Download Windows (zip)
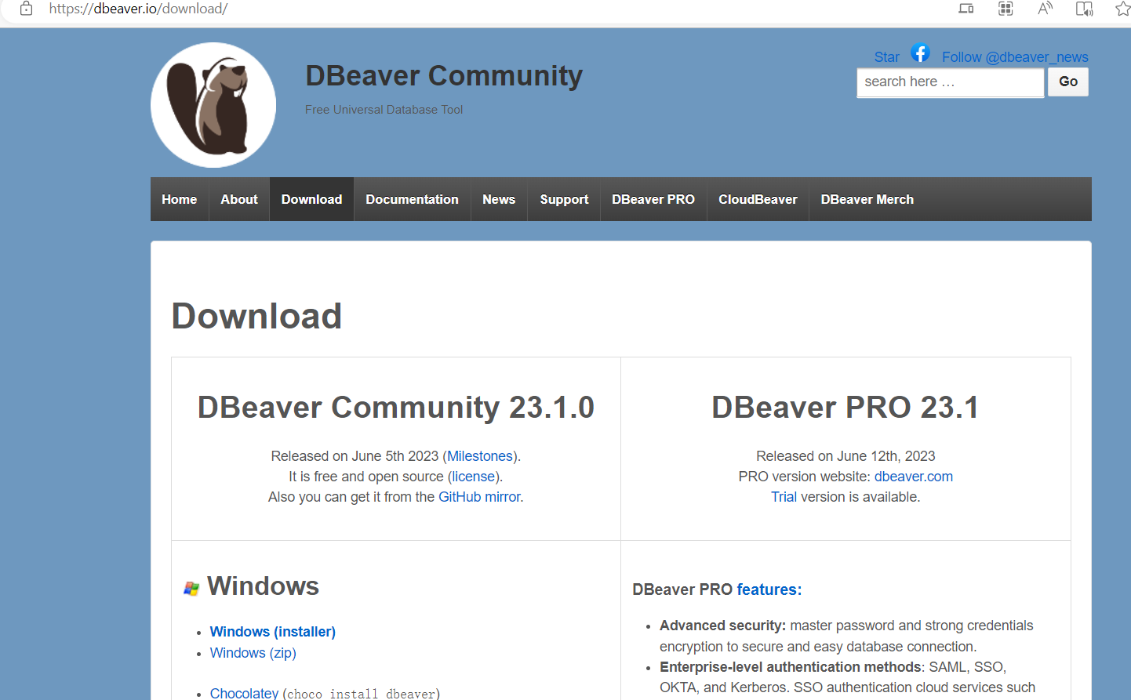1131x700 pixels. point(253,653)
